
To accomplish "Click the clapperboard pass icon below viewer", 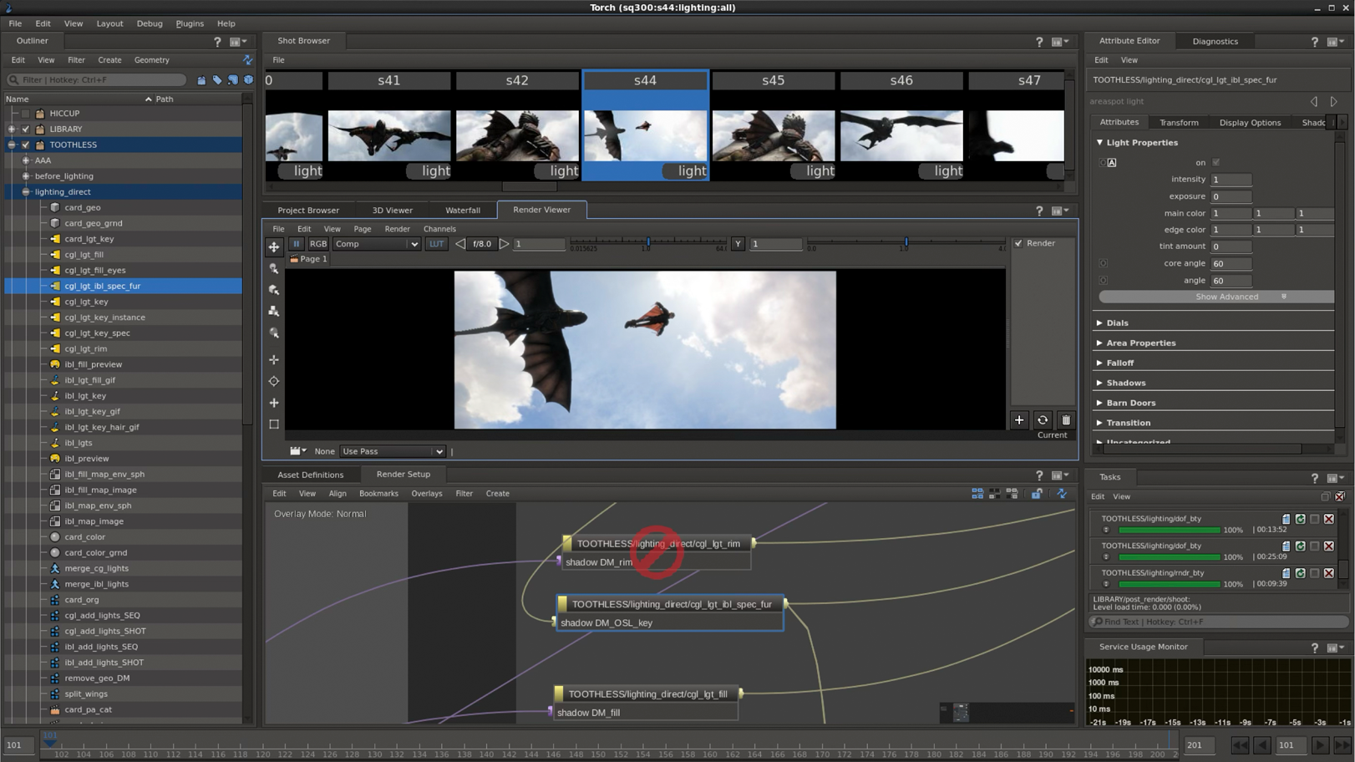I will 297,451.
